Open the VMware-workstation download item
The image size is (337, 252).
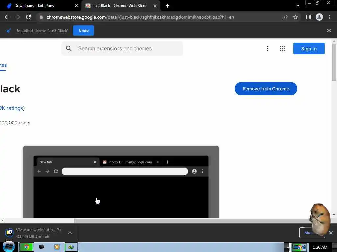tap(34, 233)
